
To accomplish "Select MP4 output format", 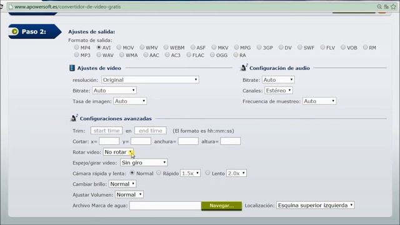I will 76,47.
